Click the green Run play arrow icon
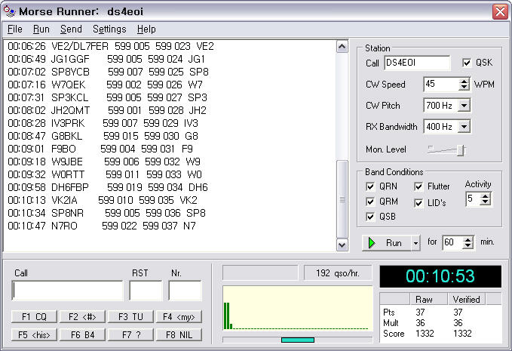 [372, 243]
